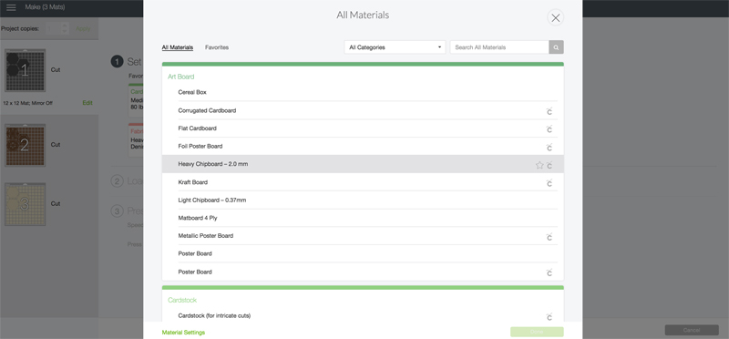Switch to the Favorites tab
729x339 pixels.
pyautogui.click(x=217, y=47)
